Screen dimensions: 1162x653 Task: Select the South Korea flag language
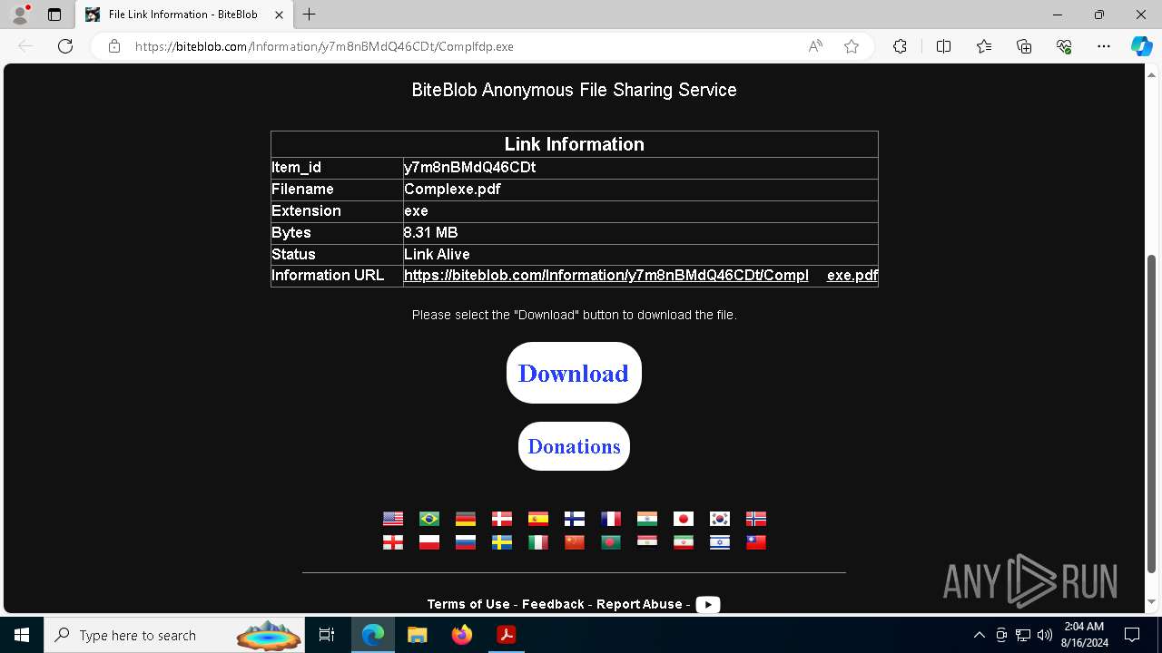click(x=720, y=519)
